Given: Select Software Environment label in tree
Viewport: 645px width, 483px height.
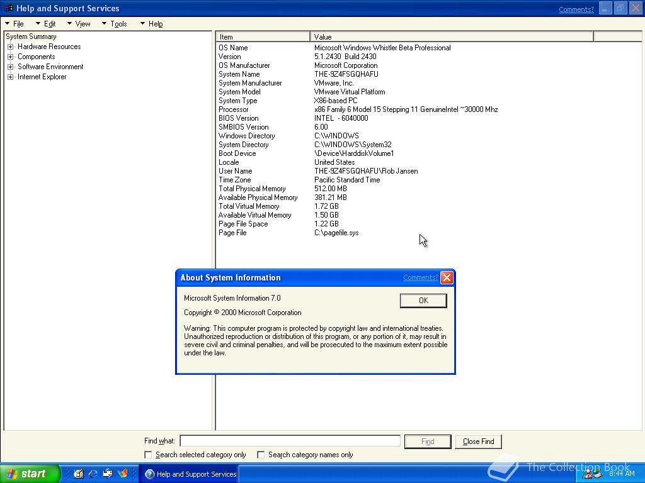Looking at the screenshot, I should click(50, 67).
